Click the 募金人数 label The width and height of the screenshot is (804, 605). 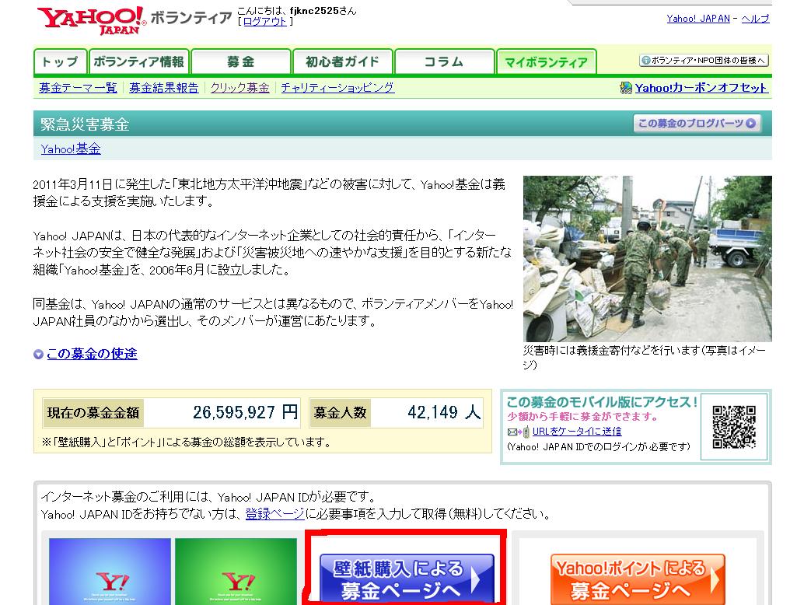341,413
